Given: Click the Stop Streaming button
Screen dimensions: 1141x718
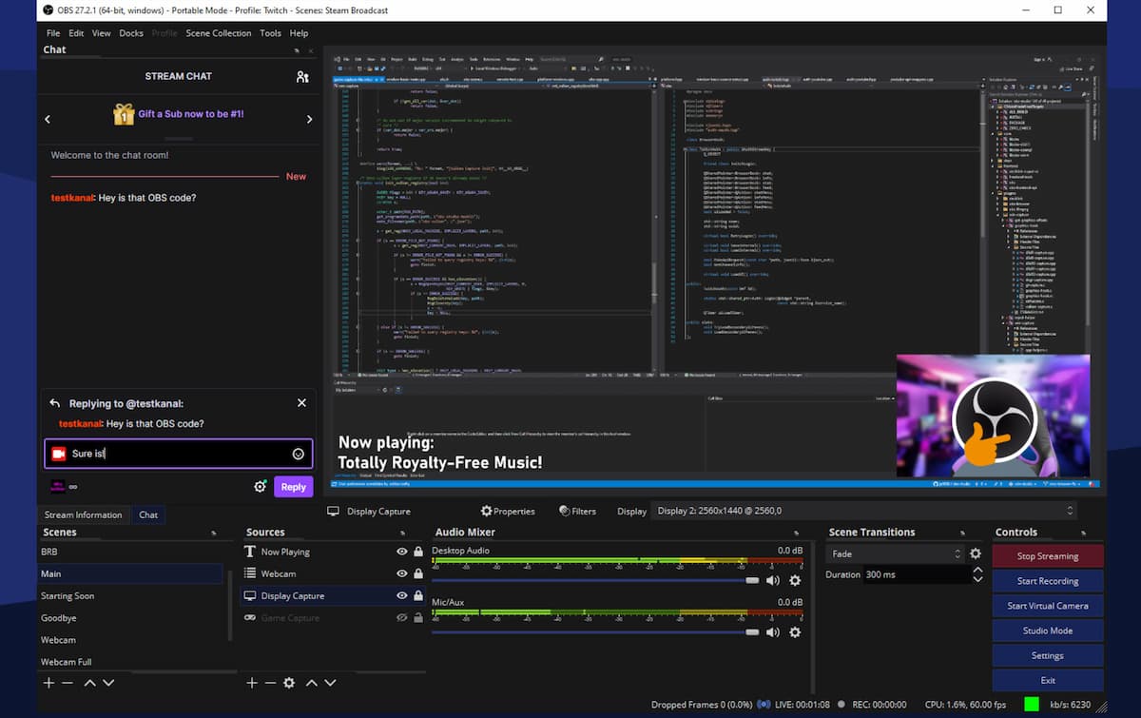Looking at the screenshot, I should [x=1047, y=556].
